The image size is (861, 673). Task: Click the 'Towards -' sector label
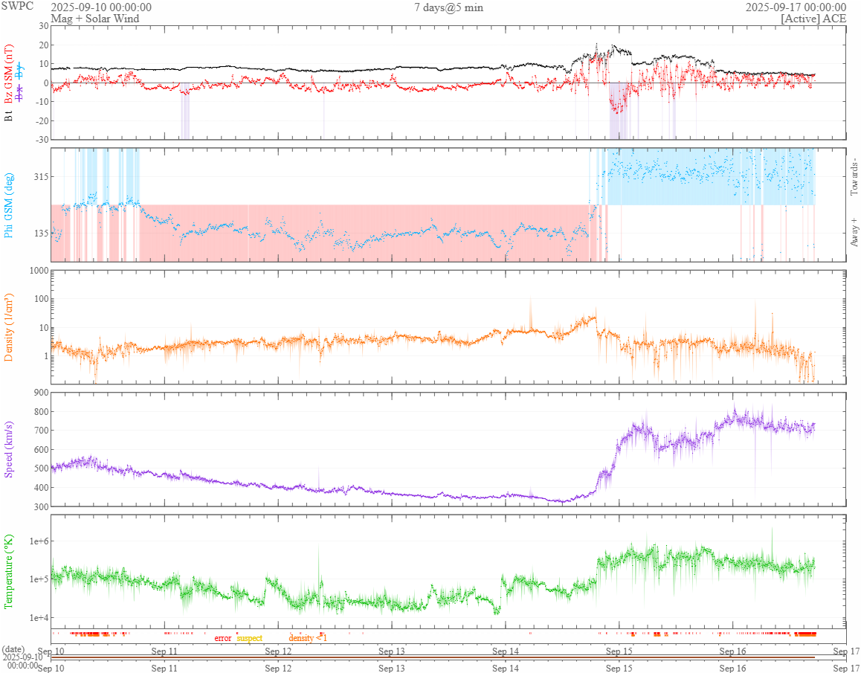pyautogui.click(x=854, y=177)
